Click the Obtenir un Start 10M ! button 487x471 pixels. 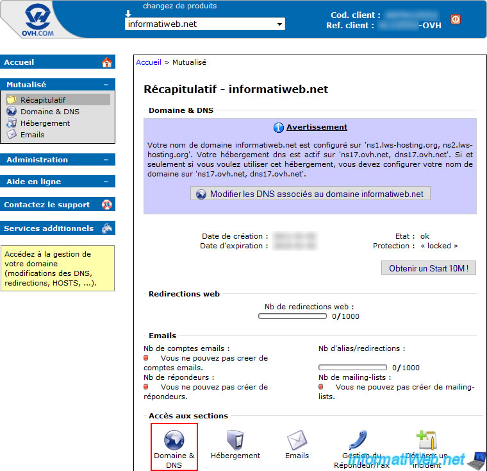click(428, 268)
